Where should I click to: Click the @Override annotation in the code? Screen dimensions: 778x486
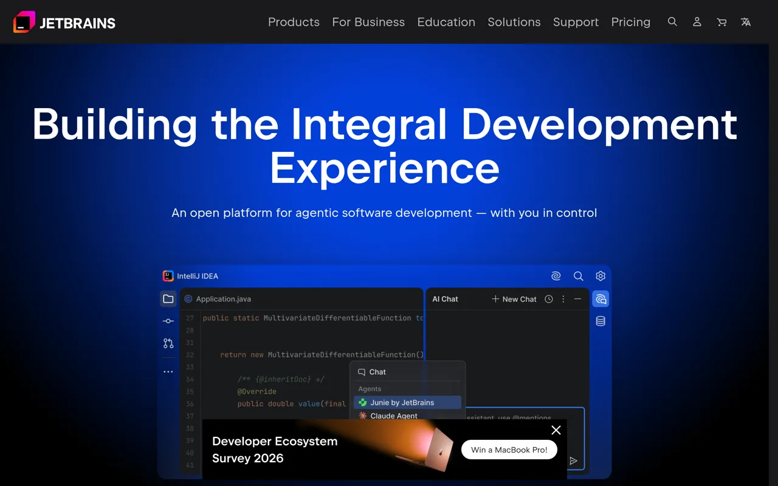[x=257, y=392]
